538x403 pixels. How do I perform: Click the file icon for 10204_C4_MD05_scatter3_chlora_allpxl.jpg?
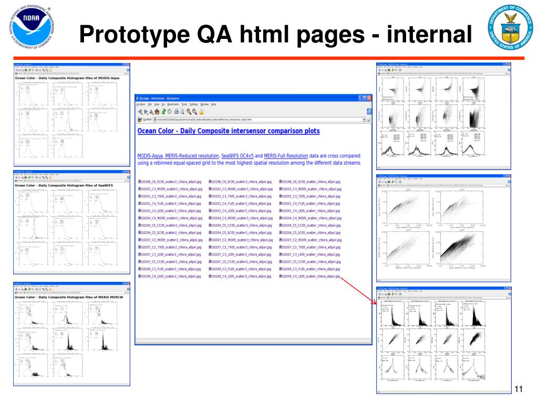tap(210, 218)
